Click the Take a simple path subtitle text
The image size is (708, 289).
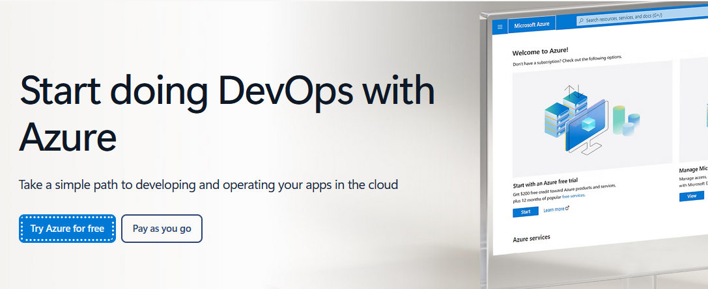tap(208, 184)
